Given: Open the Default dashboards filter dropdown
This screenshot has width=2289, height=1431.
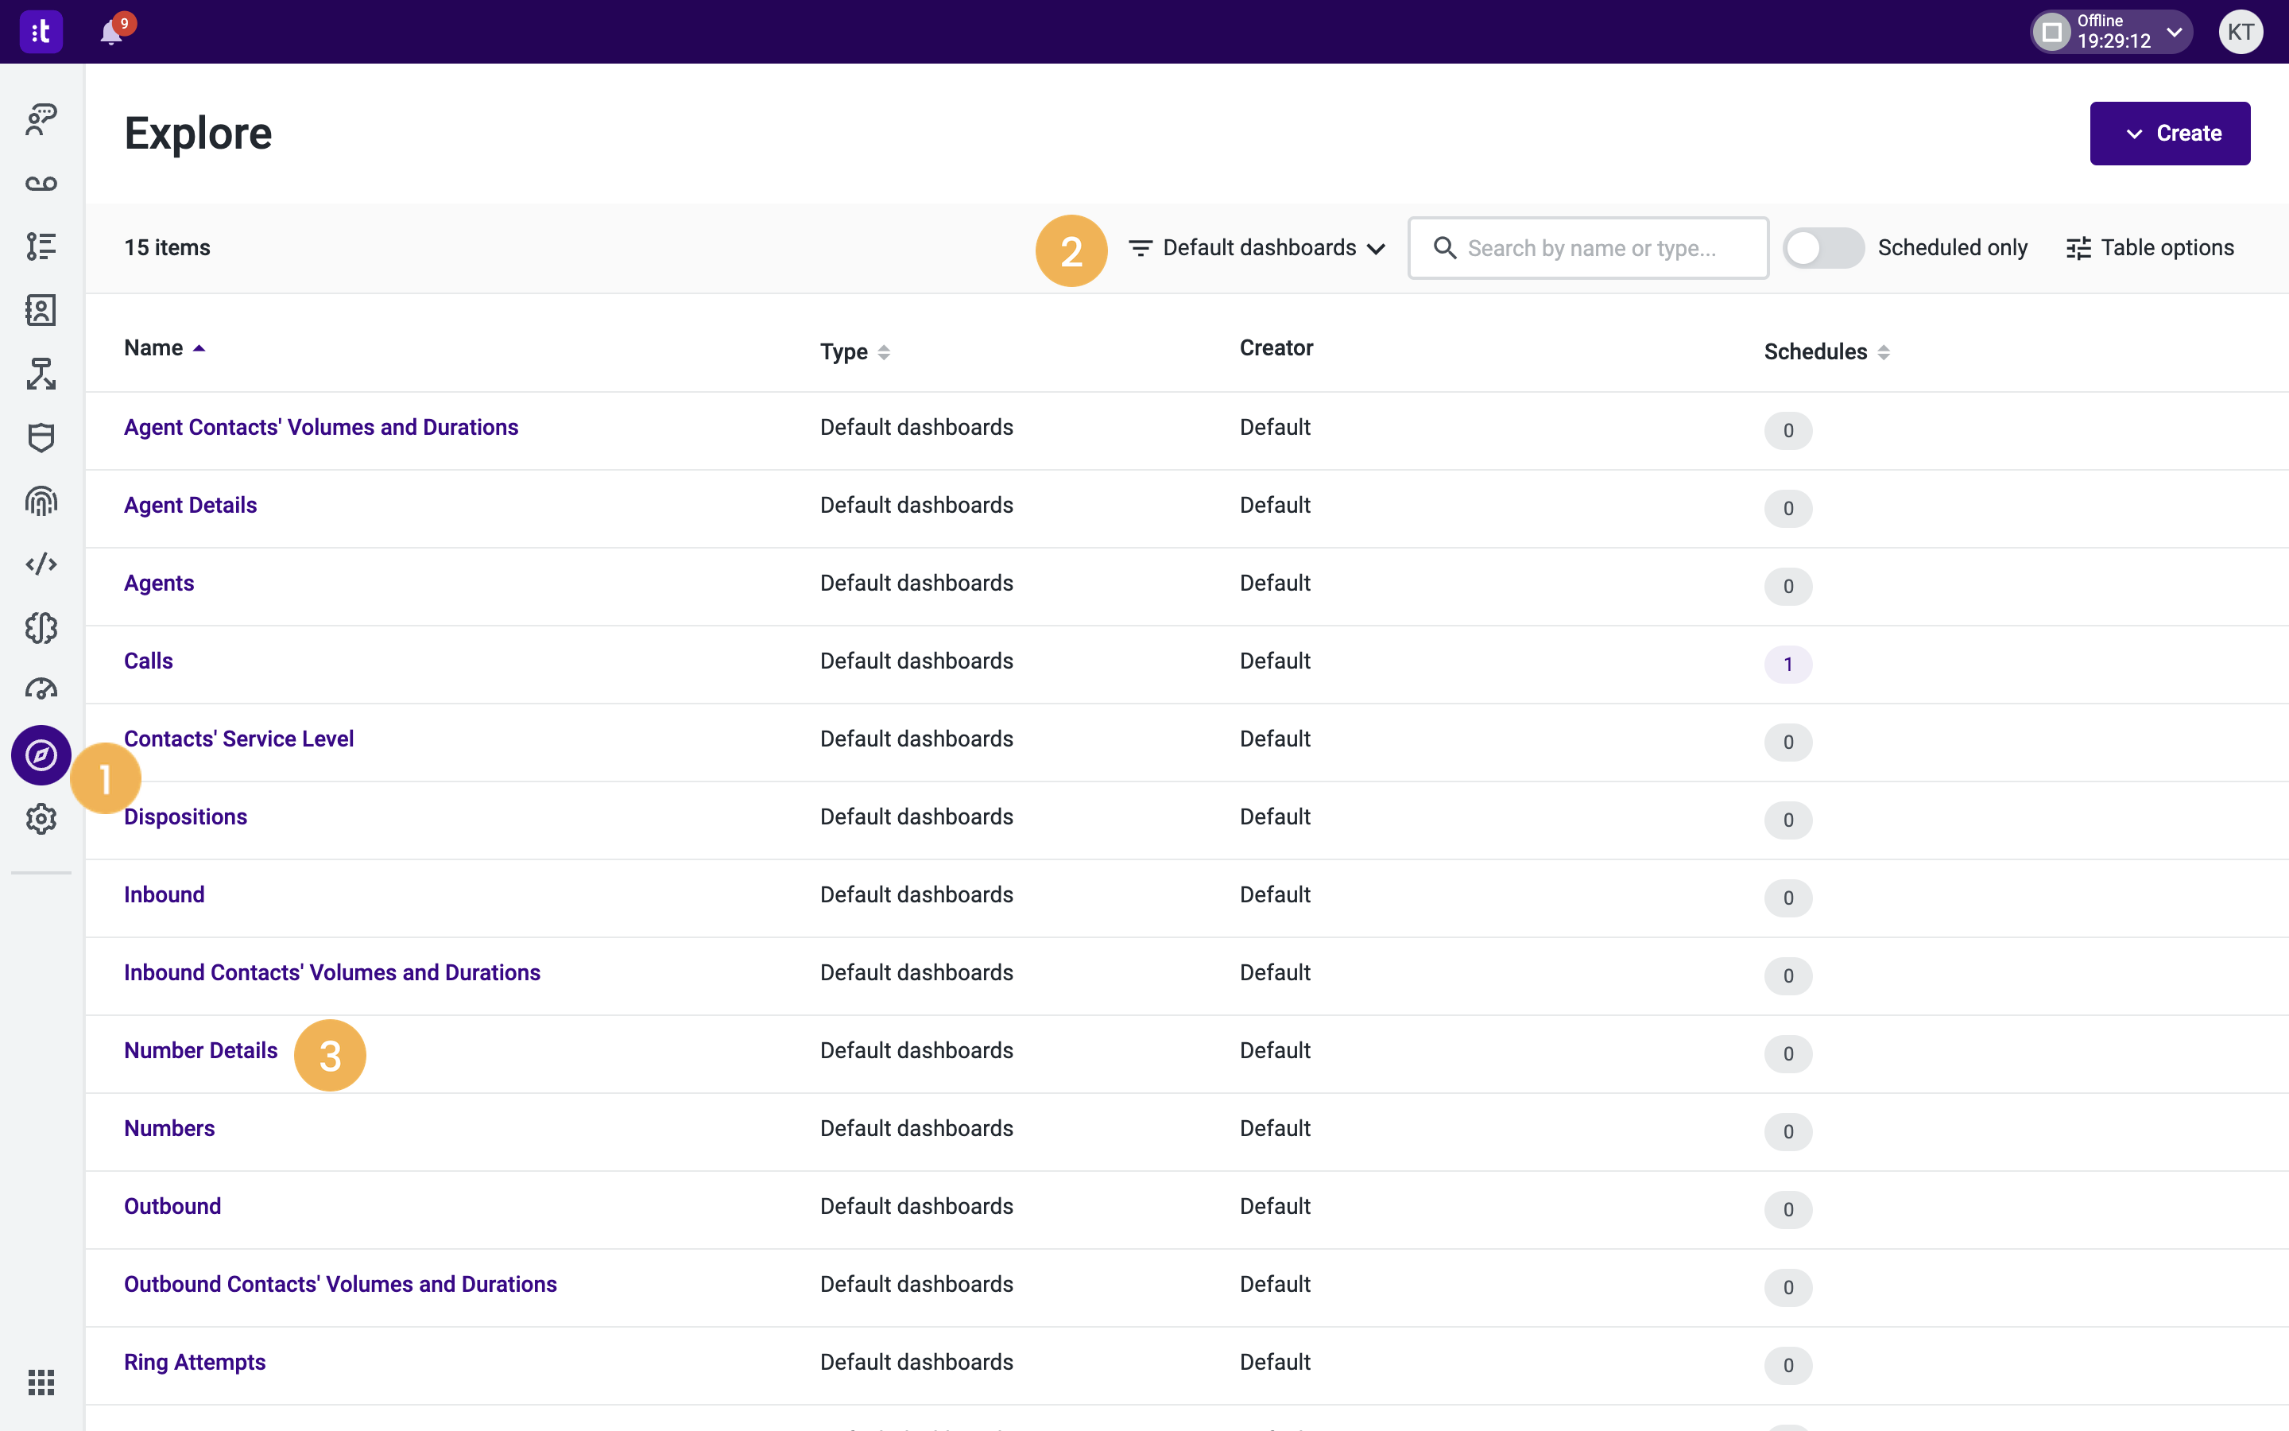Looking at the screenshot, I should coord(1255,247).
